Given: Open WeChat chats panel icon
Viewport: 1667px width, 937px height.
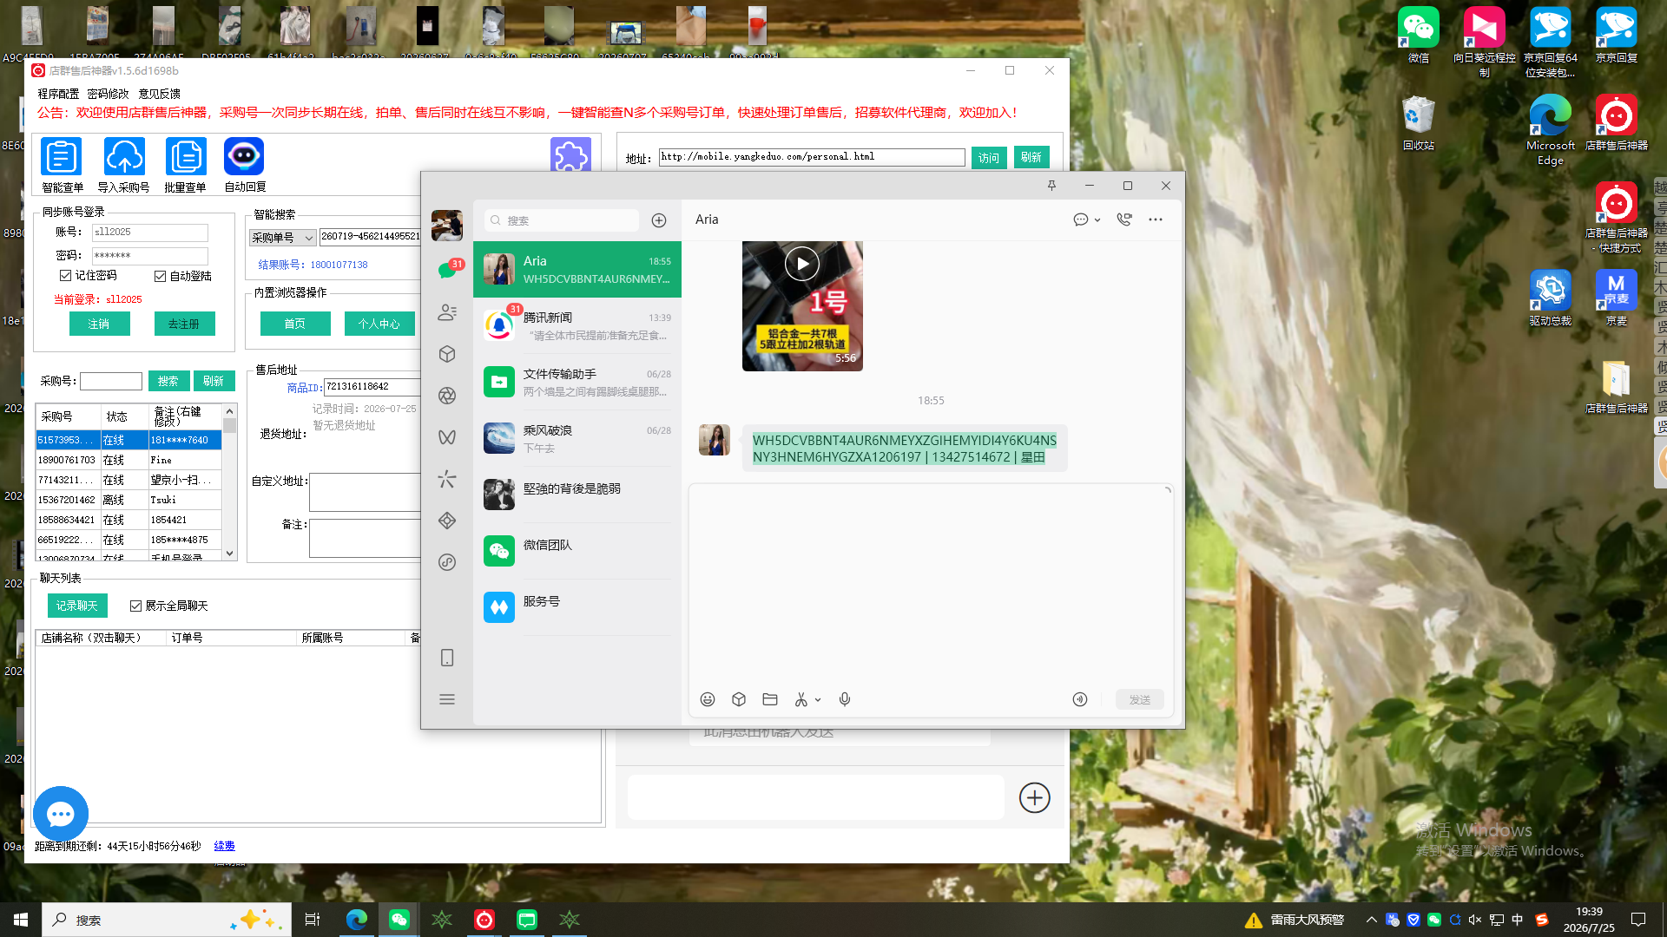Looking at the screenshot, I should coord(447,270).
